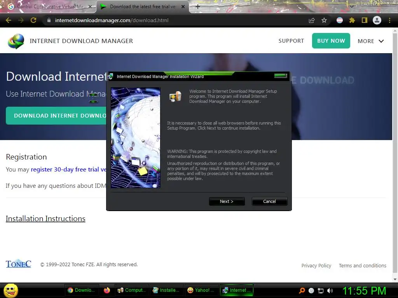398x298 pixels.
Task: Select the Internet... taskbar item
Action: (236, 290)
